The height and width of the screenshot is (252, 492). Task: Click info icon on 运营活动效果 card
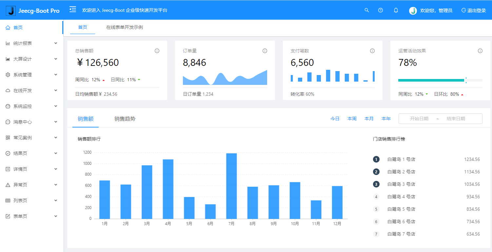tap(480, 51)
